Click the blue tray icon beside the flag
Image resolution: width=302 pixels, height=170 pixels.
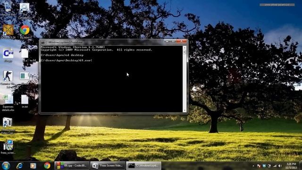264,166
